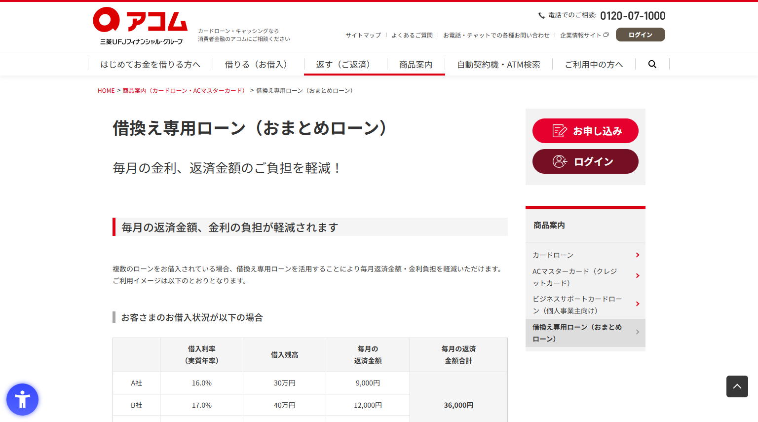Click the 借換え専用ローン（おまとめローン） breadcrumb text
758x422 pixels.
[x=305, y=91]
